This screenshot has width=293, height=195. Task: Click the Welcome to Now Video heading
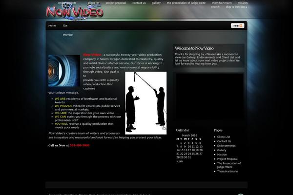point(194,48)
